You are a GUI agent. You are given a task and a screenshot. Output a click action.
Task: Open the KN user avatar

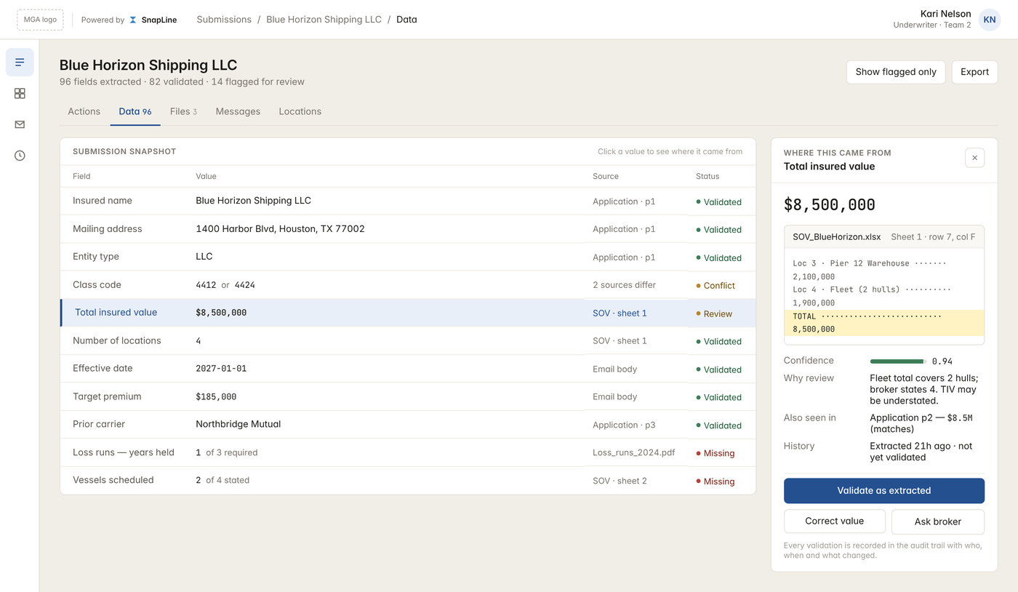[989, 20]
